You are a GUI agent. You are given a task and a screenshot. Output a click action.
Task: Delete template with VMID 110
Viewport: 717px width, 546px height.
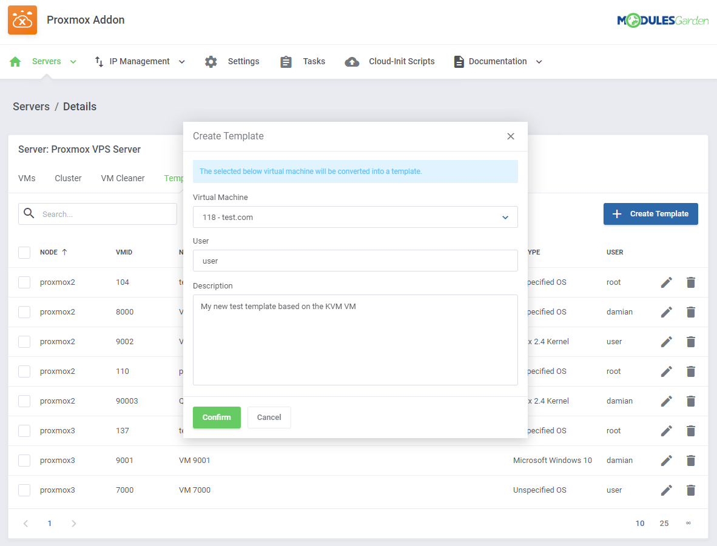point(690,371)
